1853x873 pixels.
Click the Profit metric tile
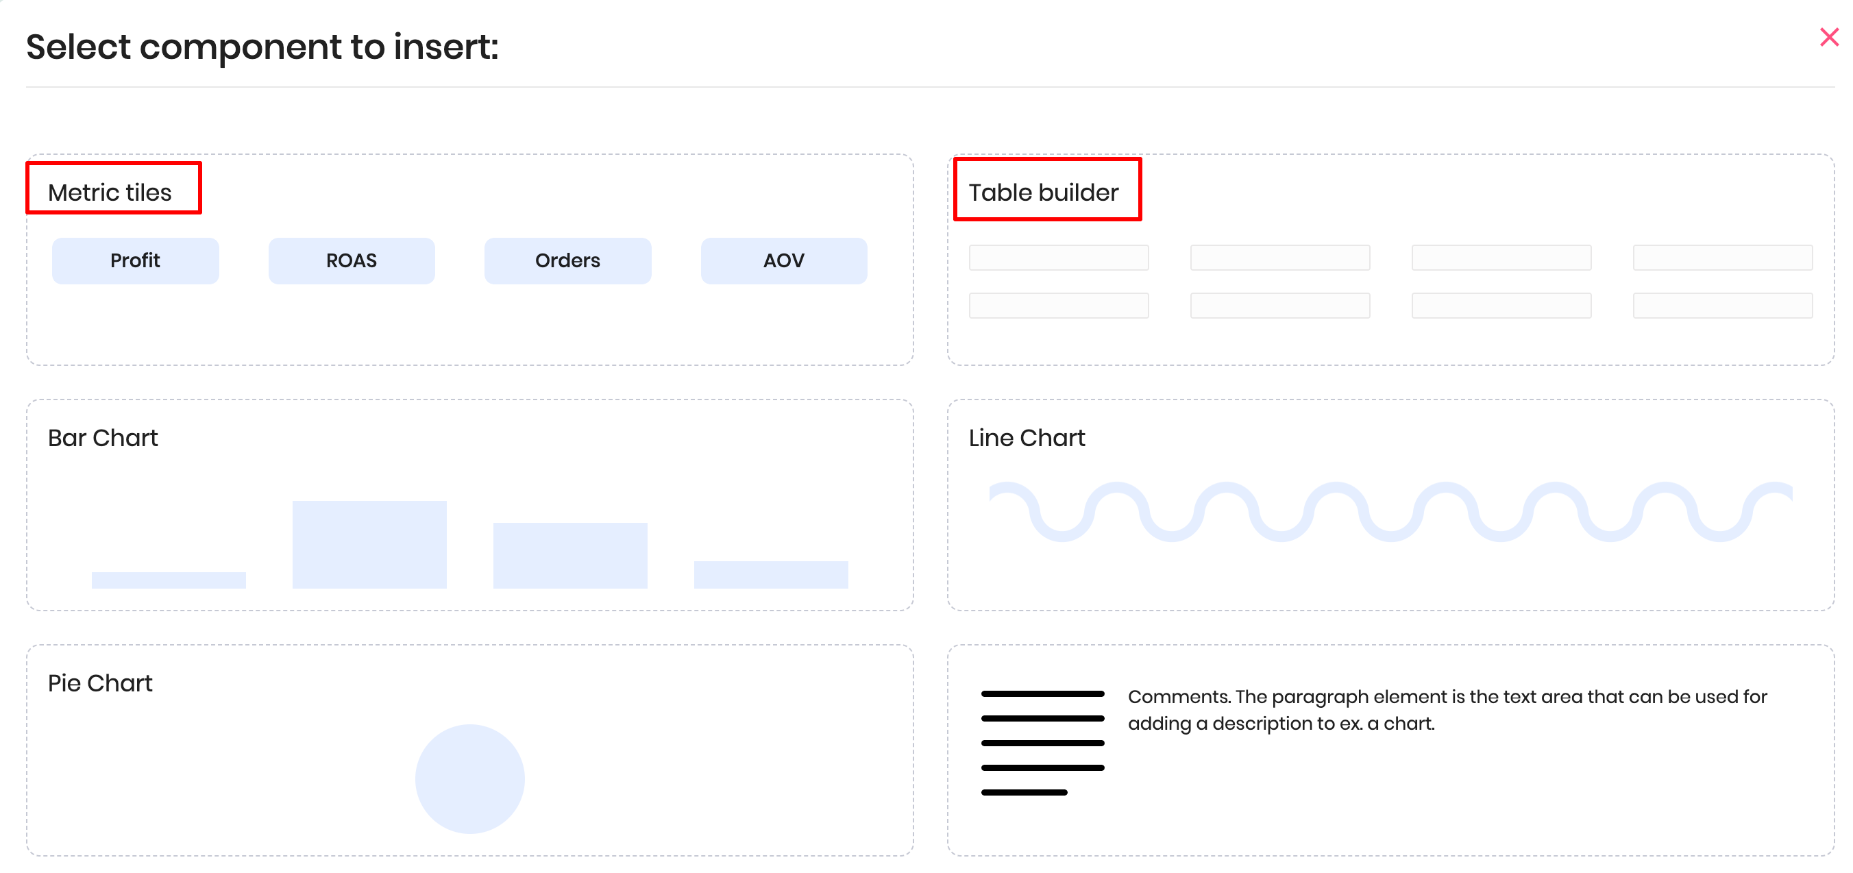134,260
